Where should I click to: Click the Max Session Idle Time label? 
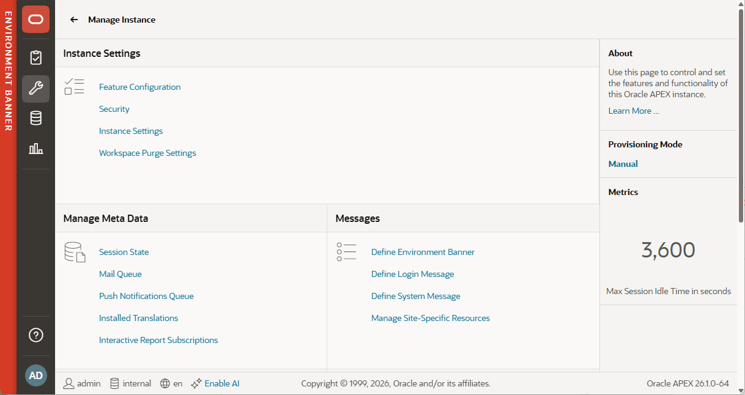[x=669, y=291]
